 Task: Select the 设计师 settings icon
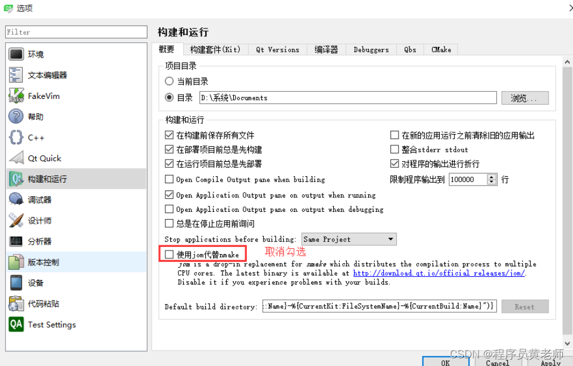(x=16, y=220)
